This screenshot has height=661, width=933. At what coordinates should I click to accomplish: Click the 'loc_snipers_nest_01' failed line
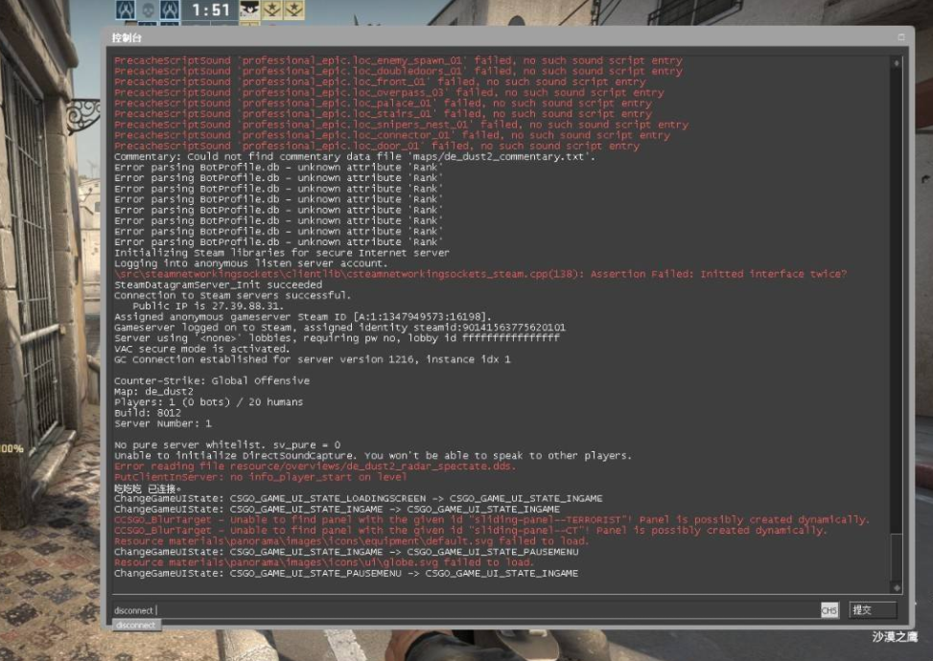click(x=401, y=125)
